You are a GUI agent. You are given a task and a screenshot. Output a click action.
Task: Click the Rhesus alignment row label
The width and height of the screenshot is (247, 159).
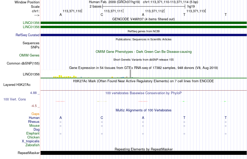click(34, 122)
